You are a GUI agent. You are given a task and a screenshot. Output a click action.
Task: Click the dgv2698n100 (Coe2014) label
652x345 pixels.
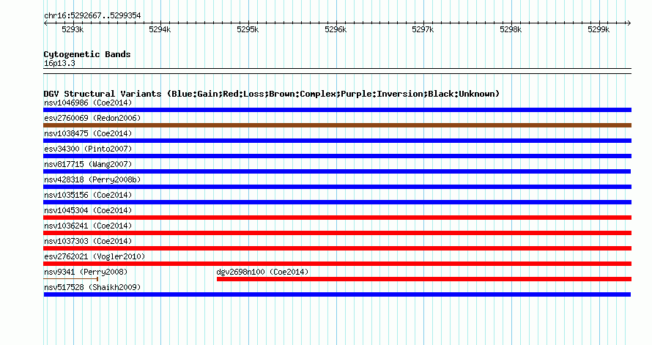pyautogui.click(x=262, y=272)
